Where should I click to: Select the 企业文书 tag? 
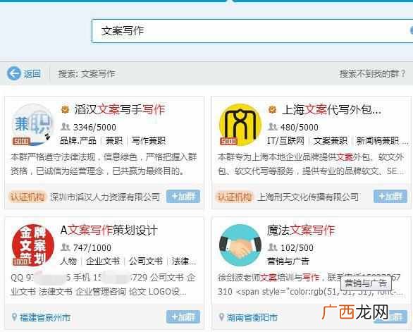tap(103, 261)
